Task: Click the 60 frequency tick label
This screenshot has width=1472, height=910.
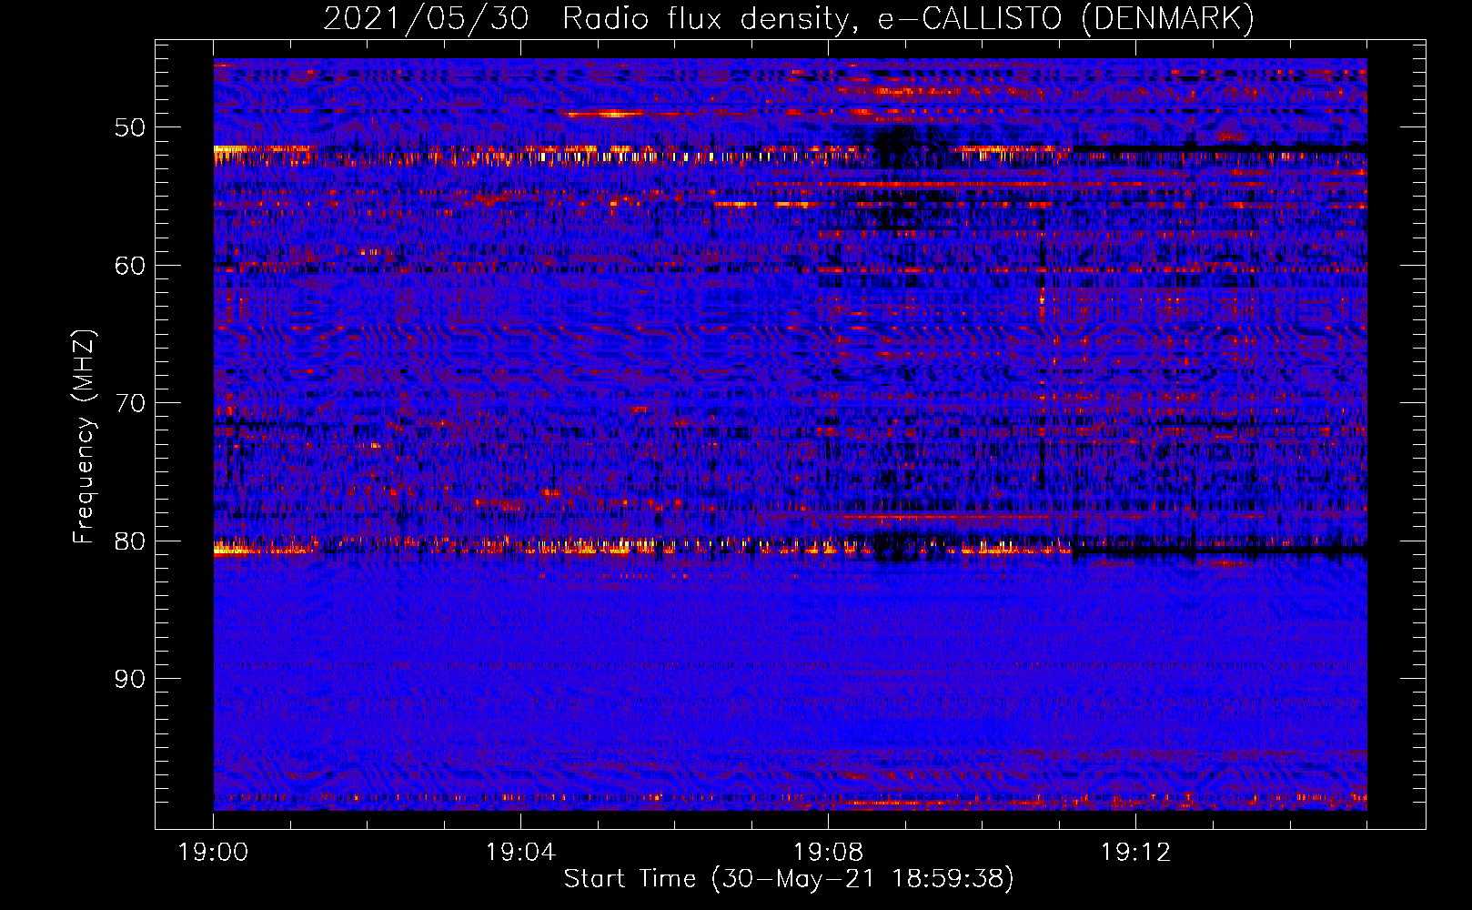Action: 130,266
